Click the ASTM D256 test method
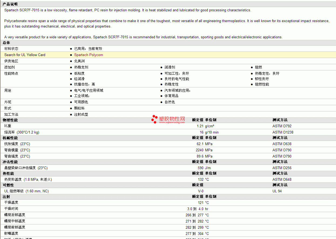Viewport: 336px width, 239px height. [x=282, y=168]
